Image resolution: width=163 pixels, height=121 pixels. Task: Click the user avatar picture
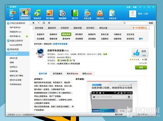[133, 14]
